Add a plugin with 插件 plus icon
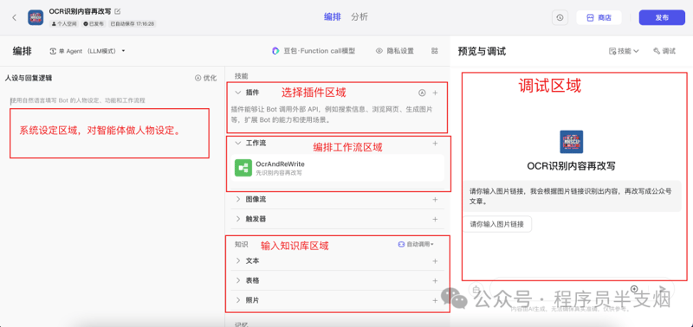The image size is (693, 327). click(x=435, y=93)
